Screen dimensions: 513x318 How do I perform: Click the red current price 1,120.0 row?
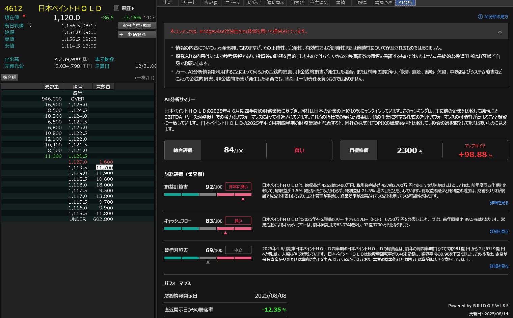coord(78,162)
